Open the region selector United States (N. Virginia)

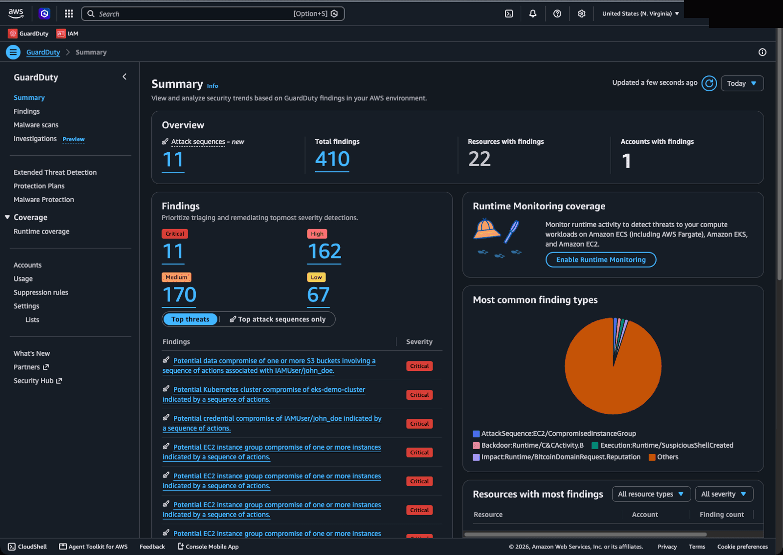pyautogui.click(x=640, y=13)
